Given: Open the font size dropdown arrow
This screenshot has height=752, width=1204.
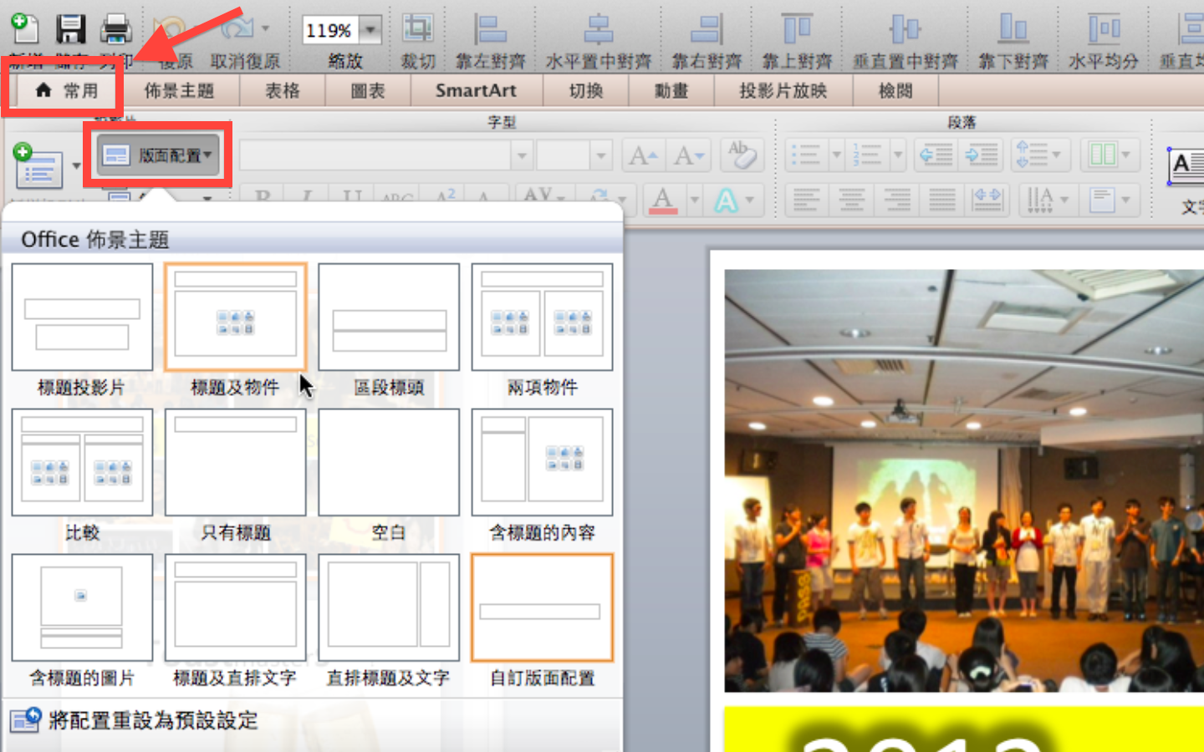Looking at the screenshot, I should click(600, 155).
